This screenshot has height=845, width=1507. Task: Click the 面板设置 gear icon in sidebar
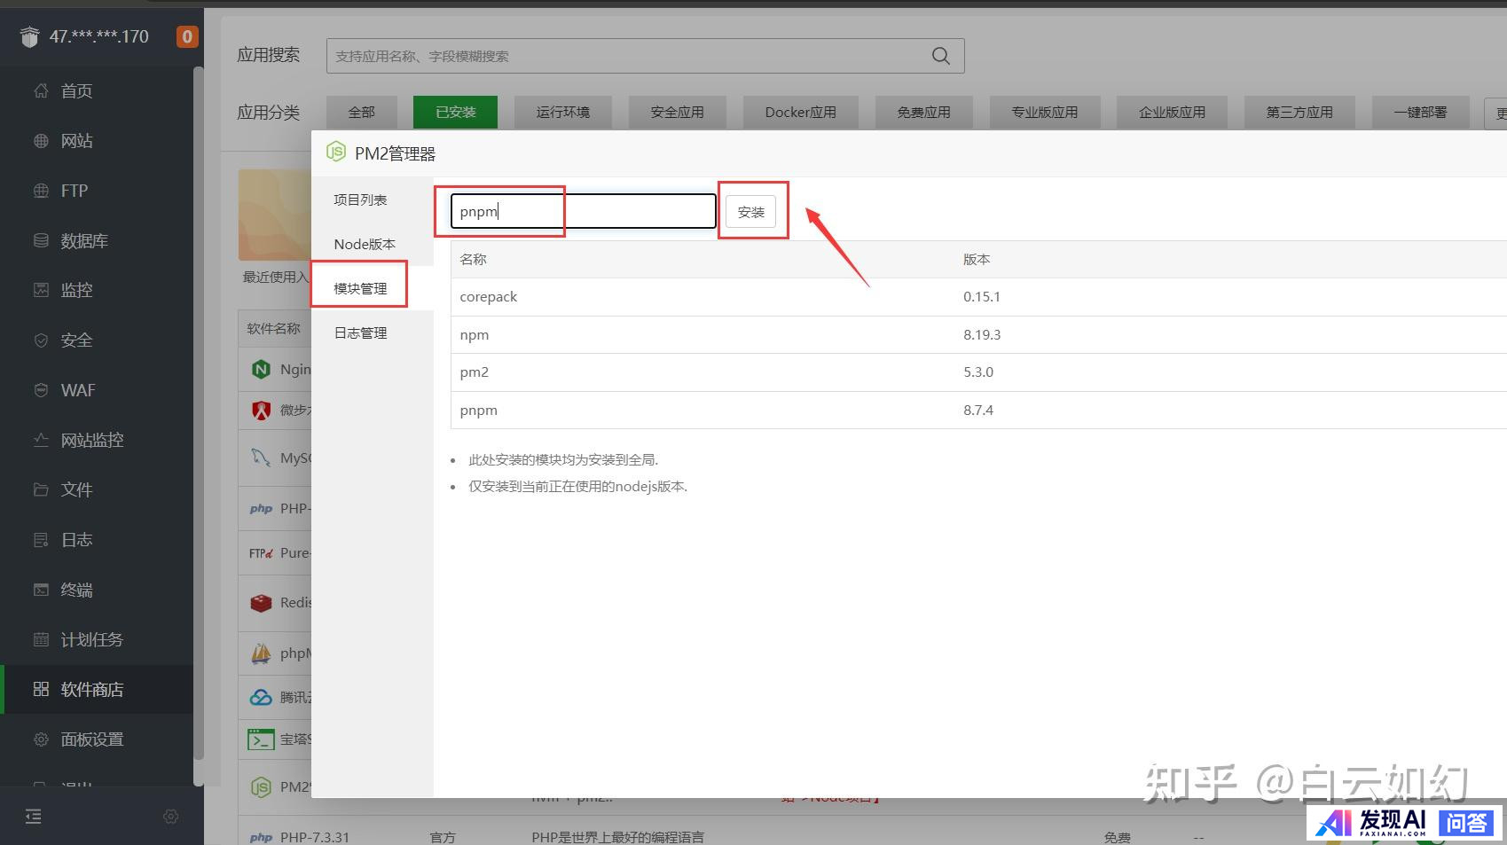[41, 739]
